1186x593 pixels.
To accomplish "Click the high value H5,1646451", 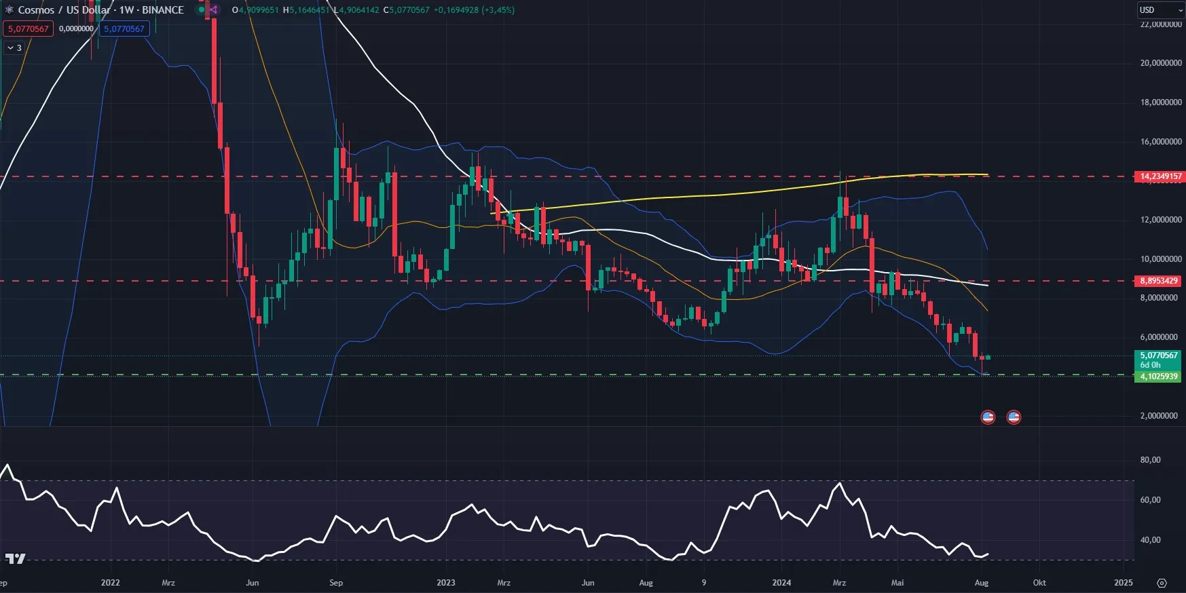I will 306,10.
